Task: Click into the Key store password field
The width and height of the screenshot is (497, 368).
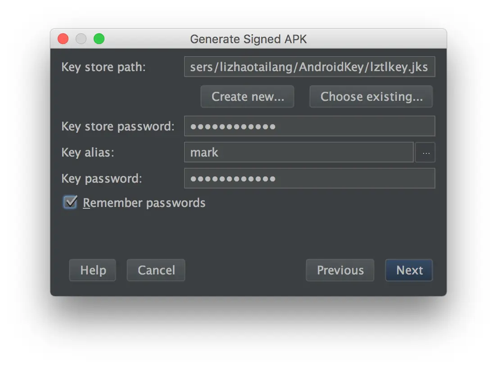Action: [x=309, y=126]
